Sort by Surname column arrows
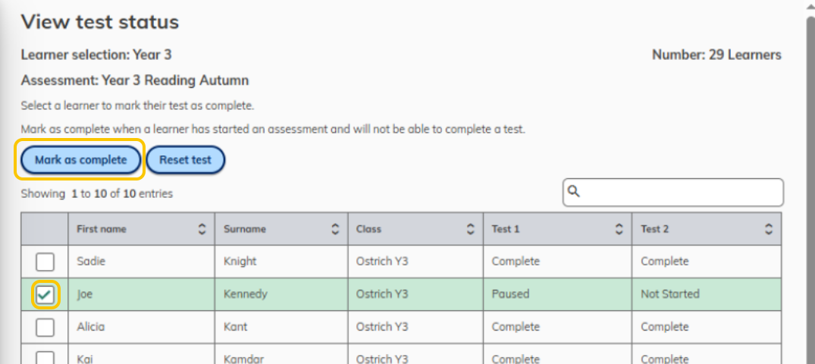 coord(336,229)
